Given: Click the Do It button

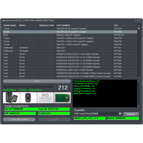Looking at the screenshot, I should tap(37, 81).
